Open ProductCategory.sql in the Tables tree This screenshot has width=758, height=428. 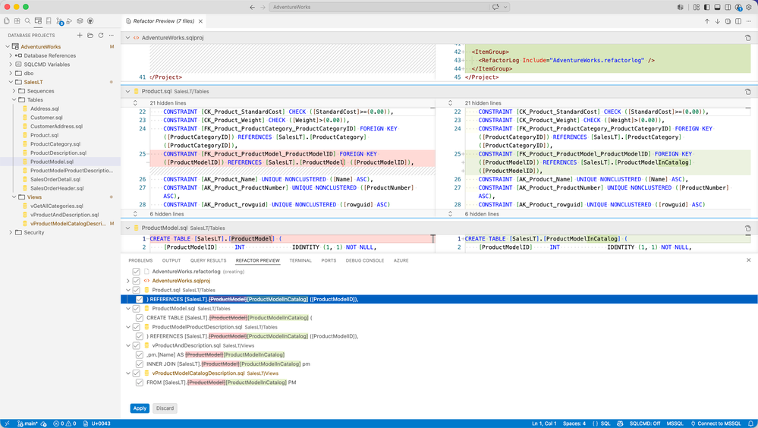[55, 144]
